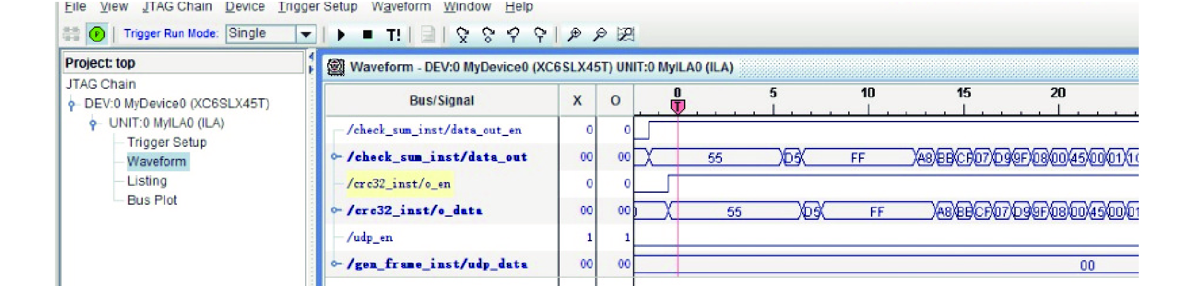This screenshot has height=286, width=1195.
Task: Collapse the DEV:0 MyDevice0 tree node
Action: click(71, 105)
